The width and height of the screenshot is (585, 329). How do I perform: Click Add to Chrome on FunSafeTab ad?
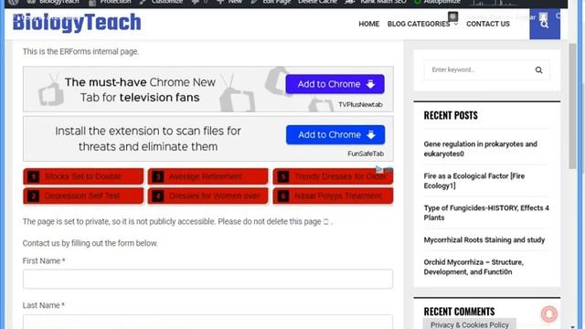[335, 134]
